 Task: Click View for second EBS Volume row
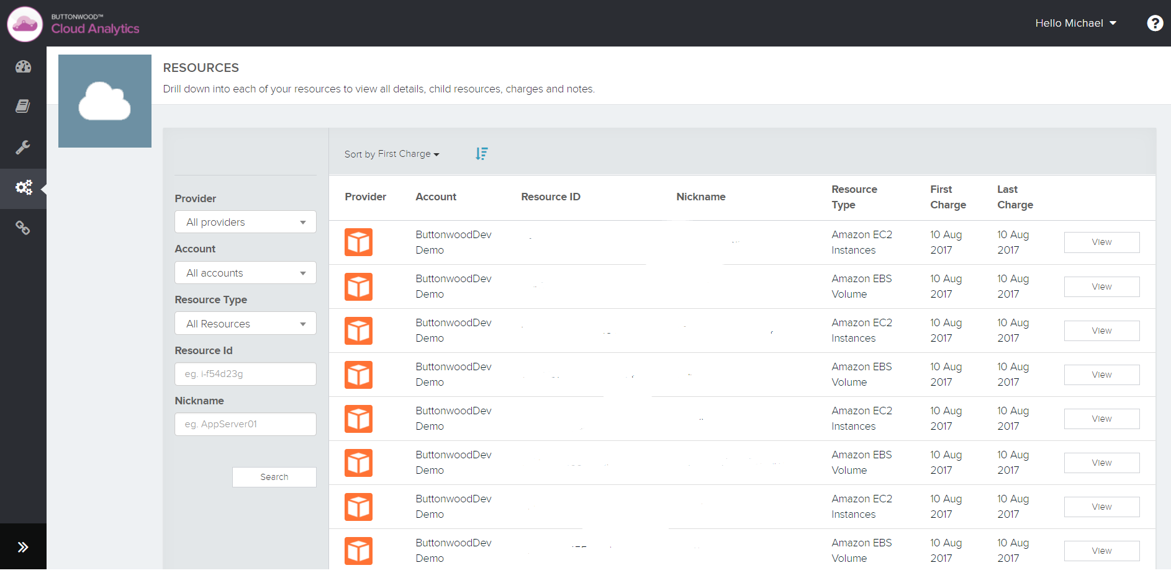click(x=1101, y=375)
